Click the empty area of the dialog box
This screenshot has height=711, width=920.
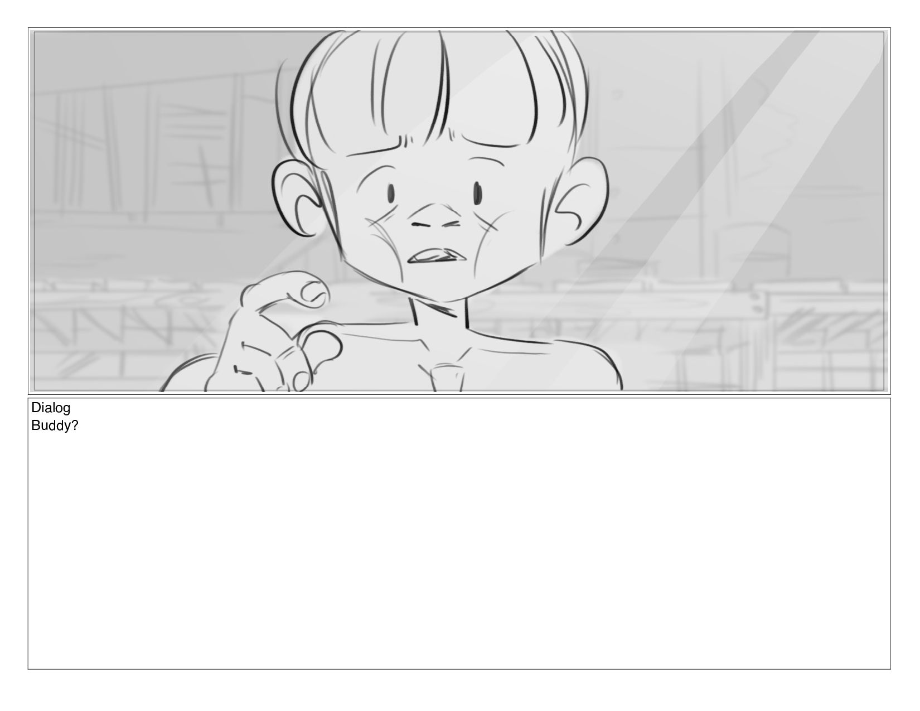[x=459, y=549]
